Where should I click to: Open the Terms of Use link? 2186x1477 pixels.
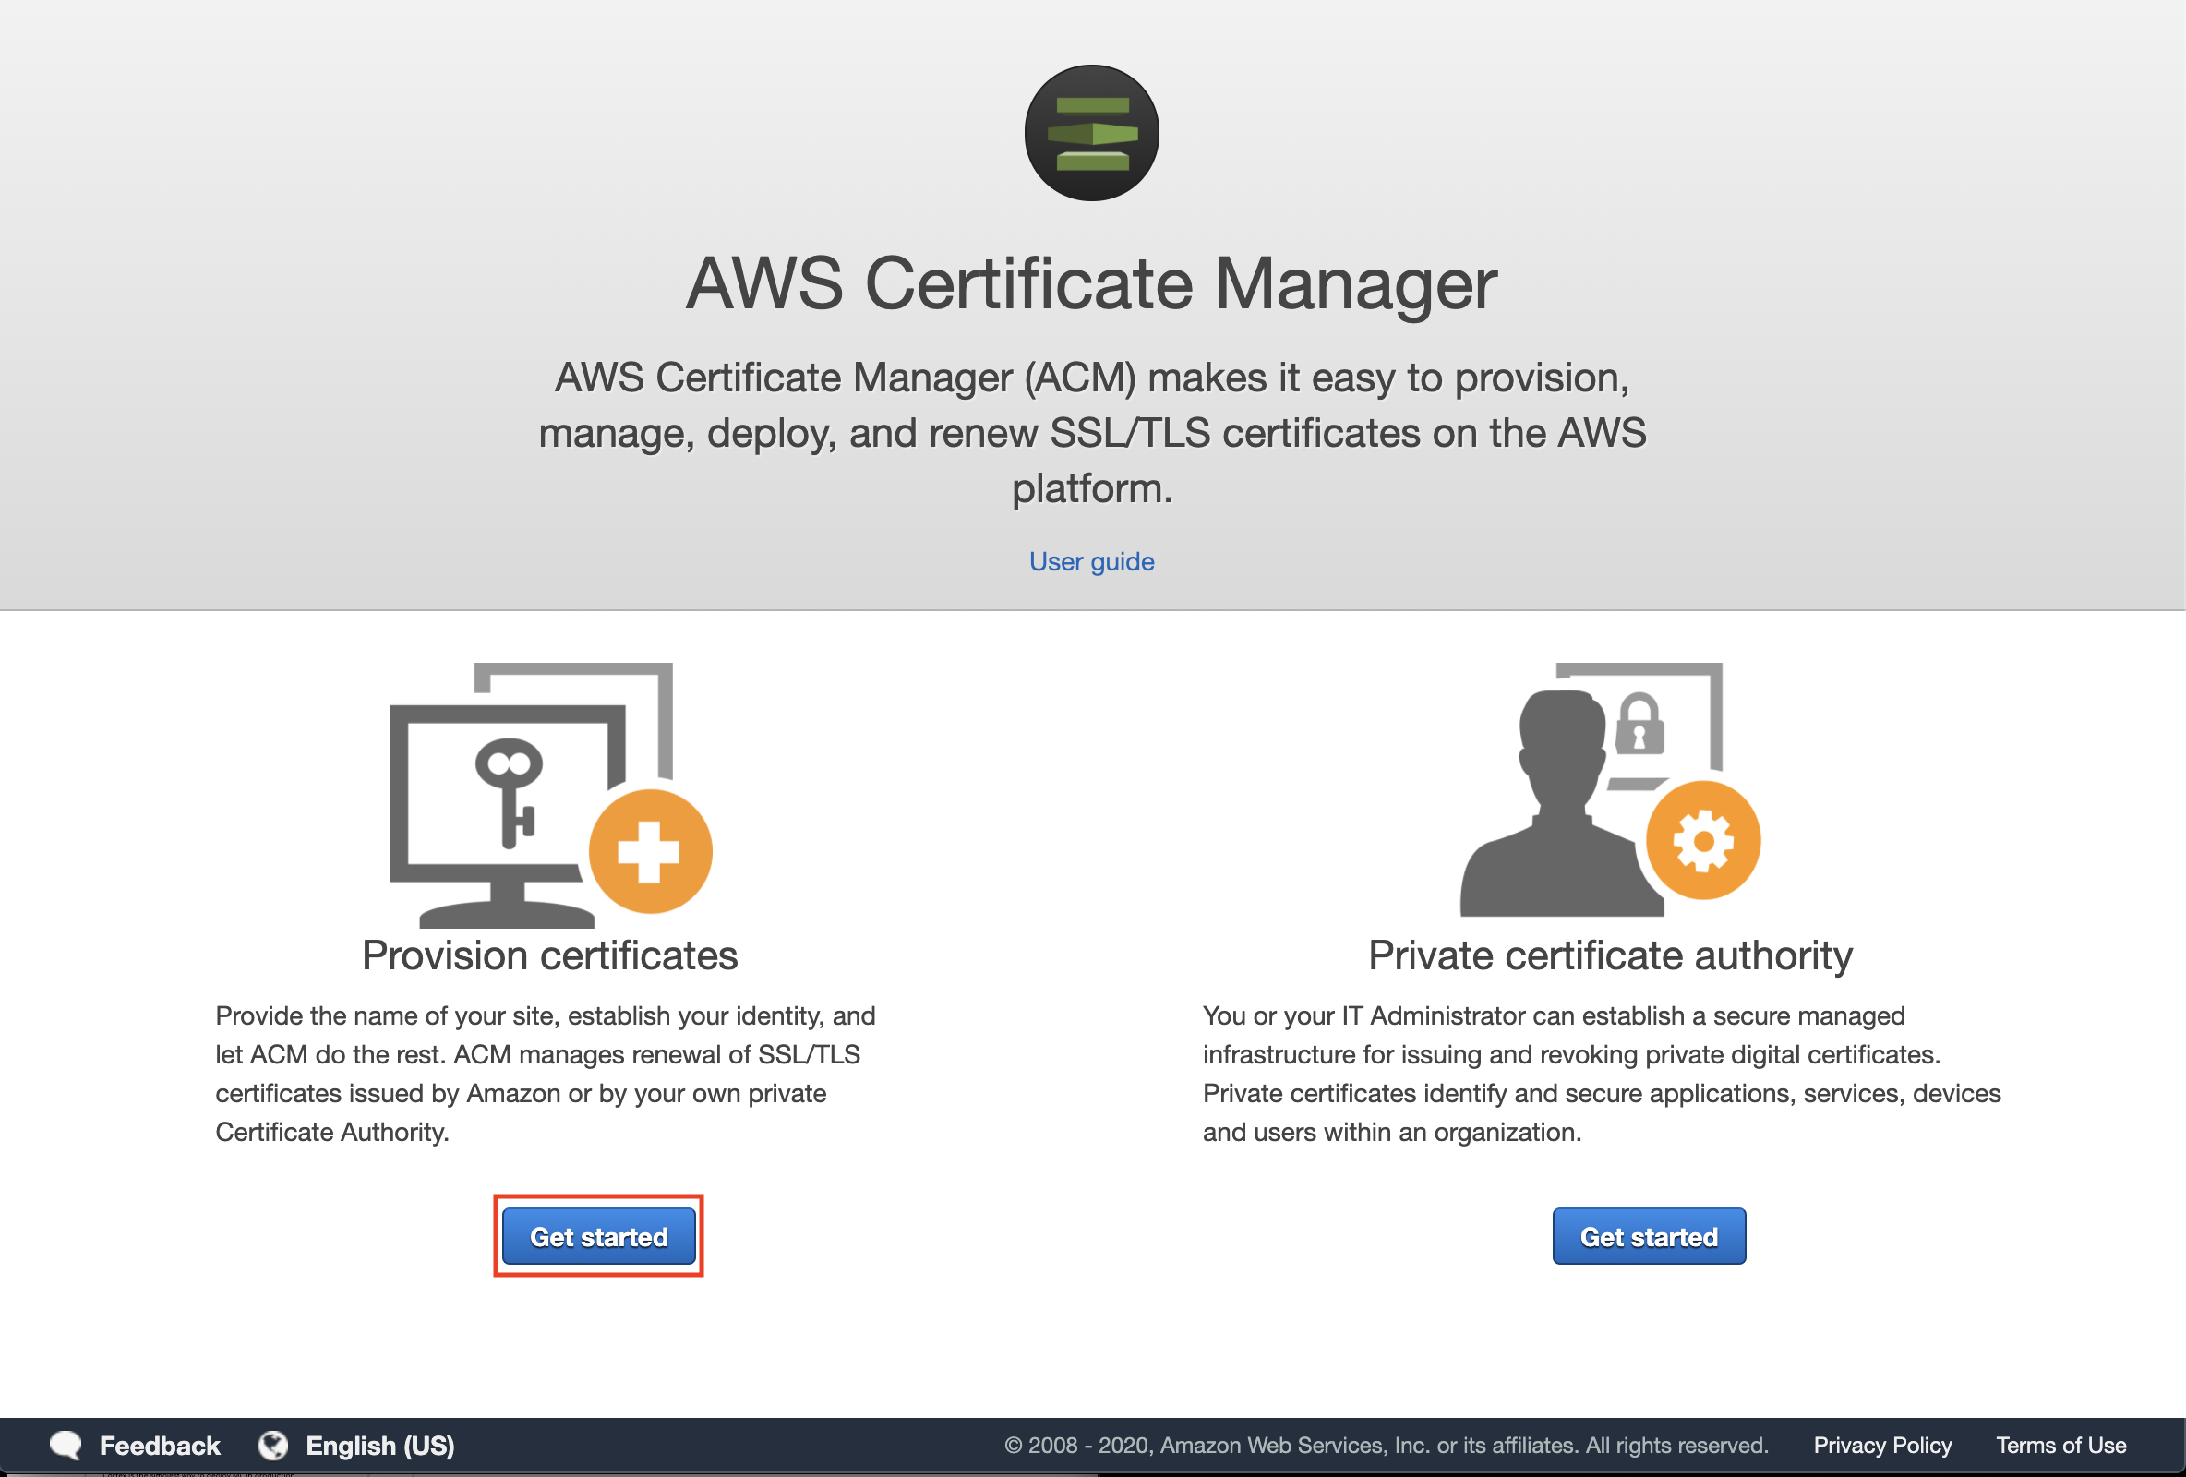2060,1445
